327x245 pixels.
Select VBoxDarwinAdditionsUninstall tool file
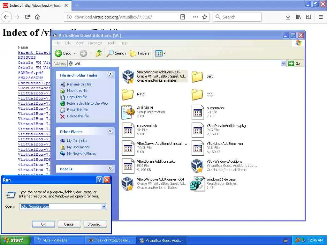point(128,148)
